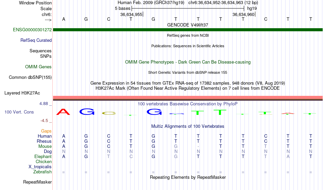This screenshot has width=323, height=190.
Task: Click the hg19 label by scale bar
Action: [x=252, y=8]
